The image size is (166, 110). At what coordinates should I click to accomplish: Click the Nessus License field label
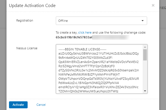point(27,48)
